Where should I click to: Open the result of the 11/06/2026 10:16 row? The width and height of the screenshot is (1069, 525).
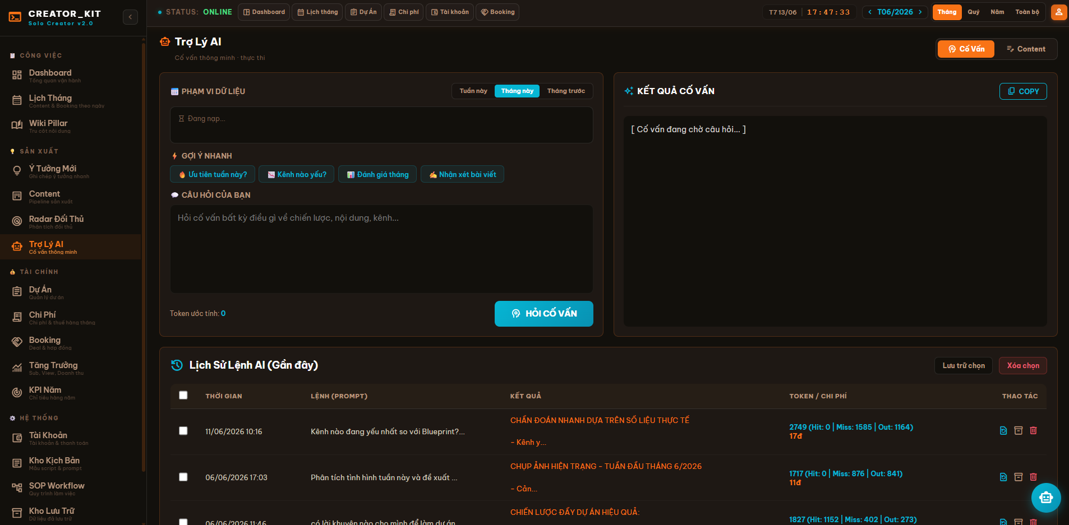1003,430
